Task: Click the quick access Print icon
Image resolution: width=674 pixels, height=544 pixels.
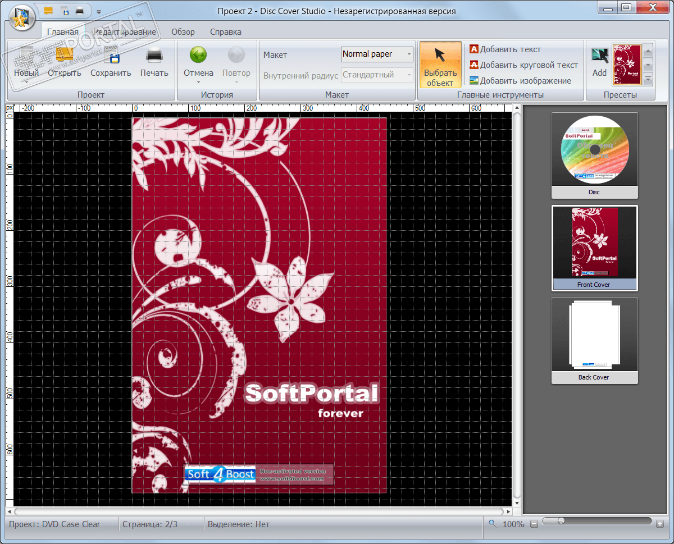Action: (80, 11)
